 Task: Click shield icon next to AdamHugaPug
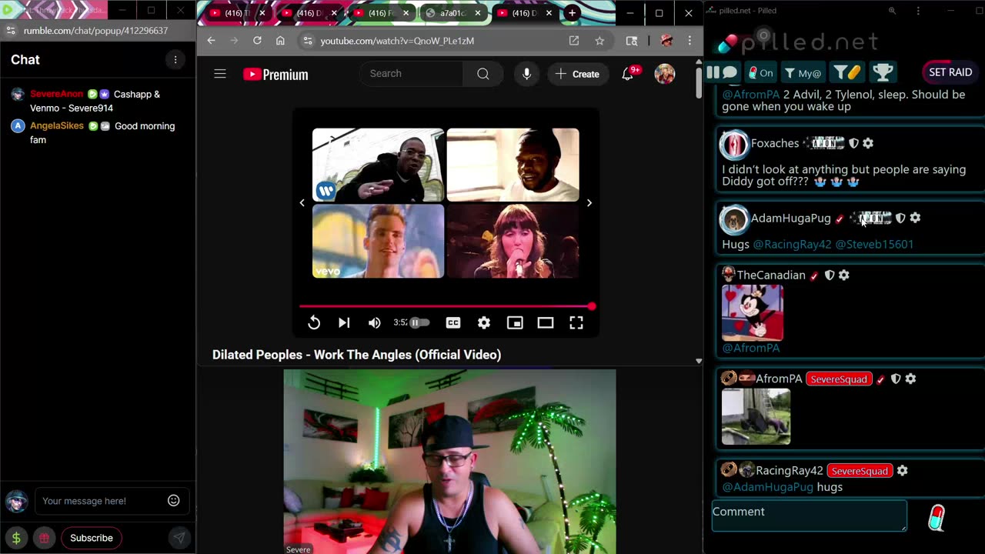900,218
